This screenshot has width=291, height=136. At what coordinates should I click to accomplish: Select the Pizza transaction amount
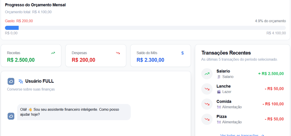pyautogui.click(x=274, y=119)
